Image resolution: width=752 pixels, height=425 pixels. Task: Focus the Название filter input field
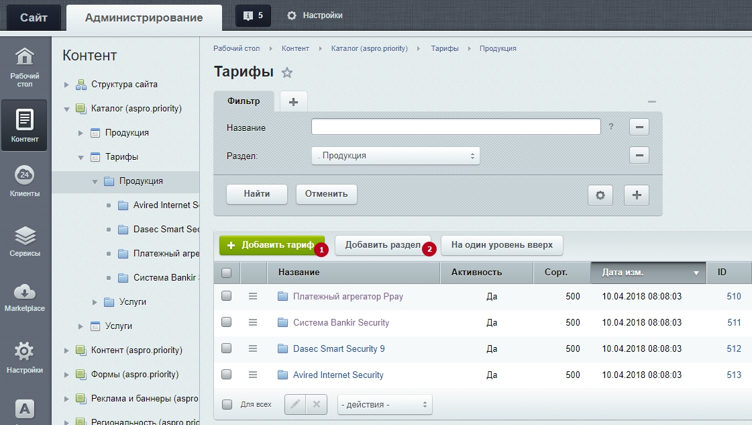pos(456,127)
